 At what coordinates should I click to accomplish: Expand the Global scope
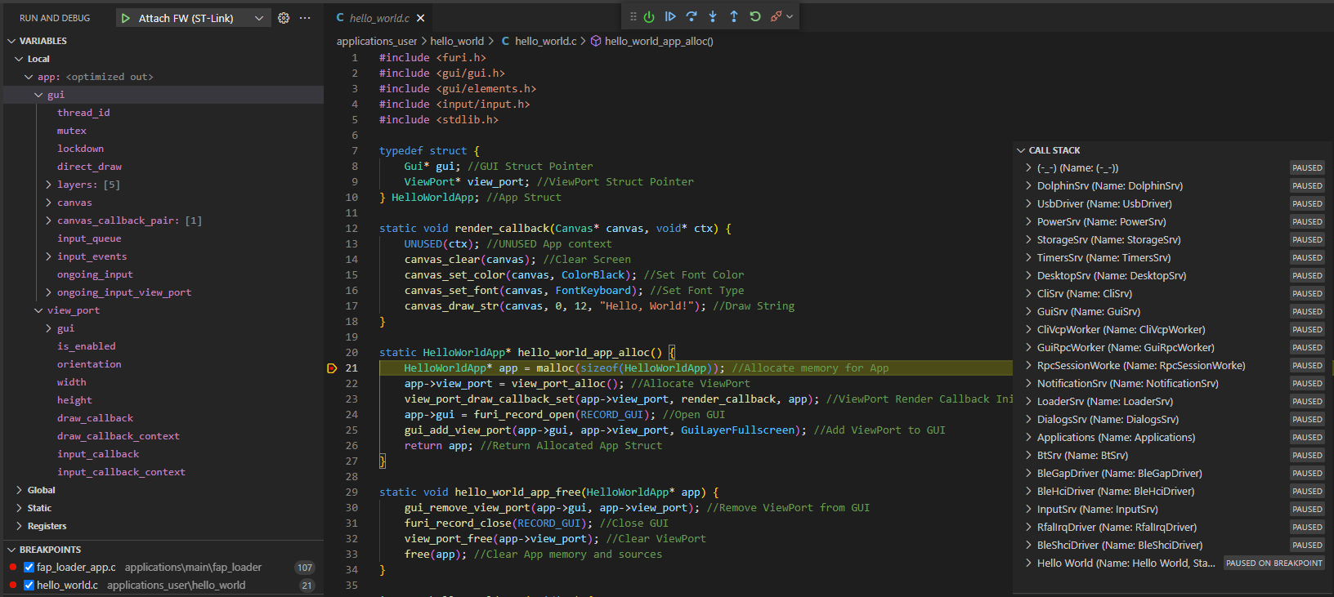click(x=19, y=490)
